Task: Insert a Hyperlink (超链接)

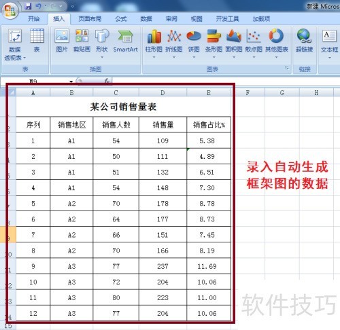Action: pyautogui.click(x=305, y=40)
